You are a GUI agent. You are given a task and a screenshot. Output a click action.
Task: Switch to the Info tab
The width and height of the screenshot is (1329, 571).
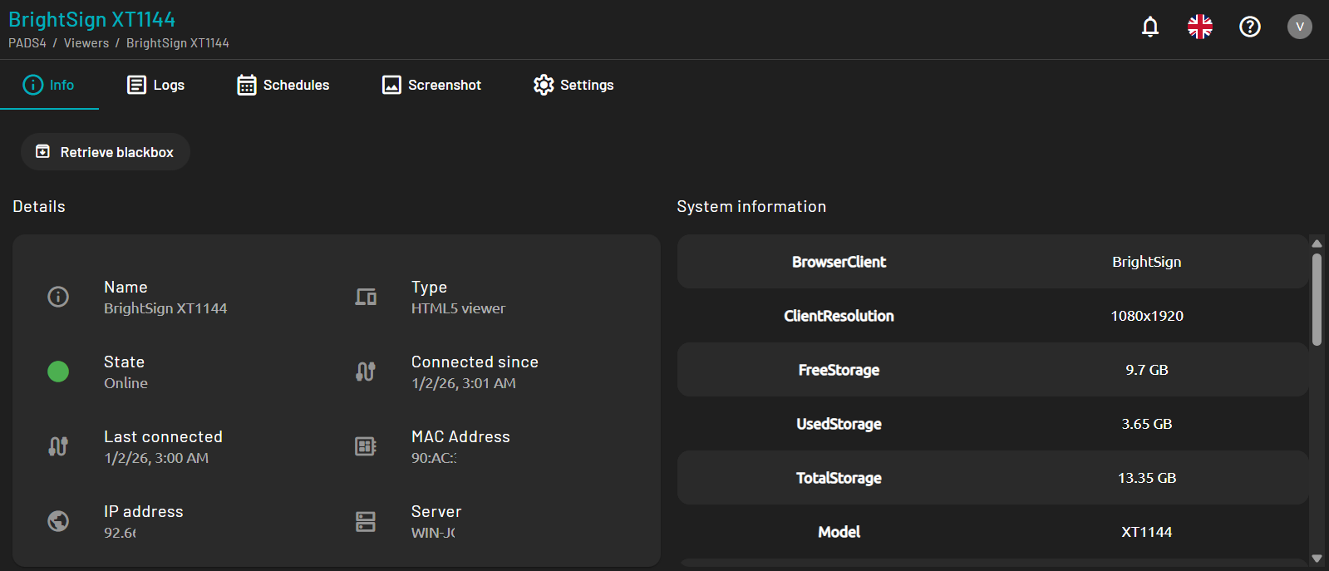point(49,85)
